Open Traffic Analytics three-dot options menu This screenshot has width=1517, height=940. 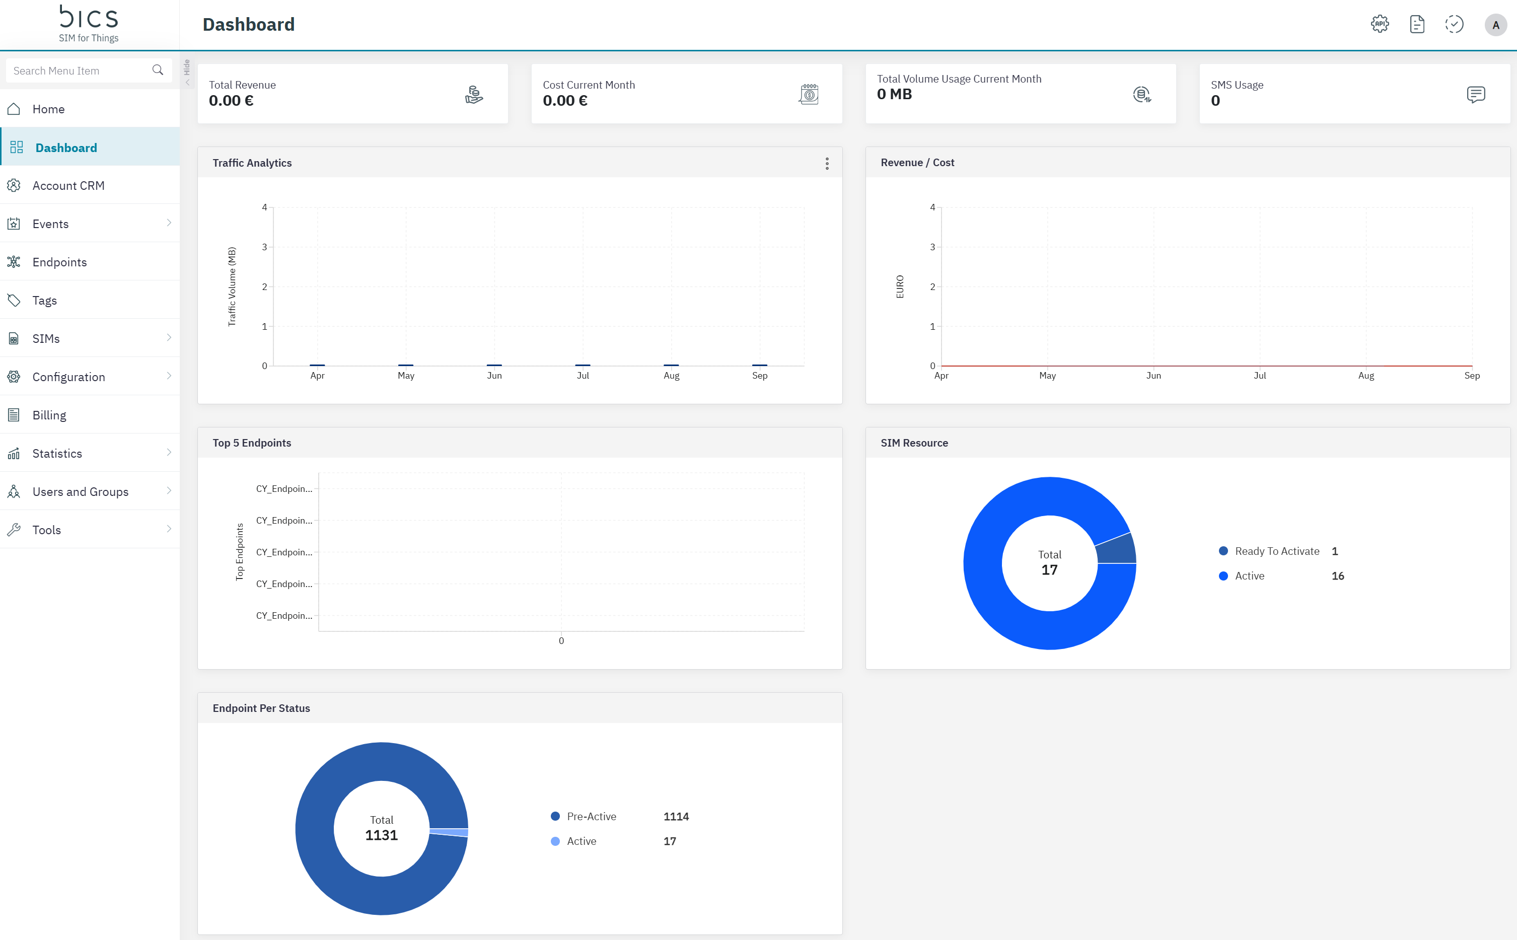(x=827, y=163)
